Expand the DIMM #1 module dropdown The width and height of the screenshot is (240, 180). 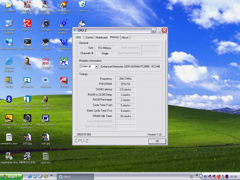tap(96, 67)
